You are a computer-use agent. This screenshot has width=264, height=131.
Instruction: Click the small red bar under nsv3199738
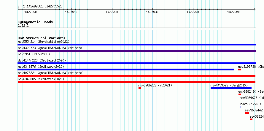pyautogui.click(x=239, y=70)
